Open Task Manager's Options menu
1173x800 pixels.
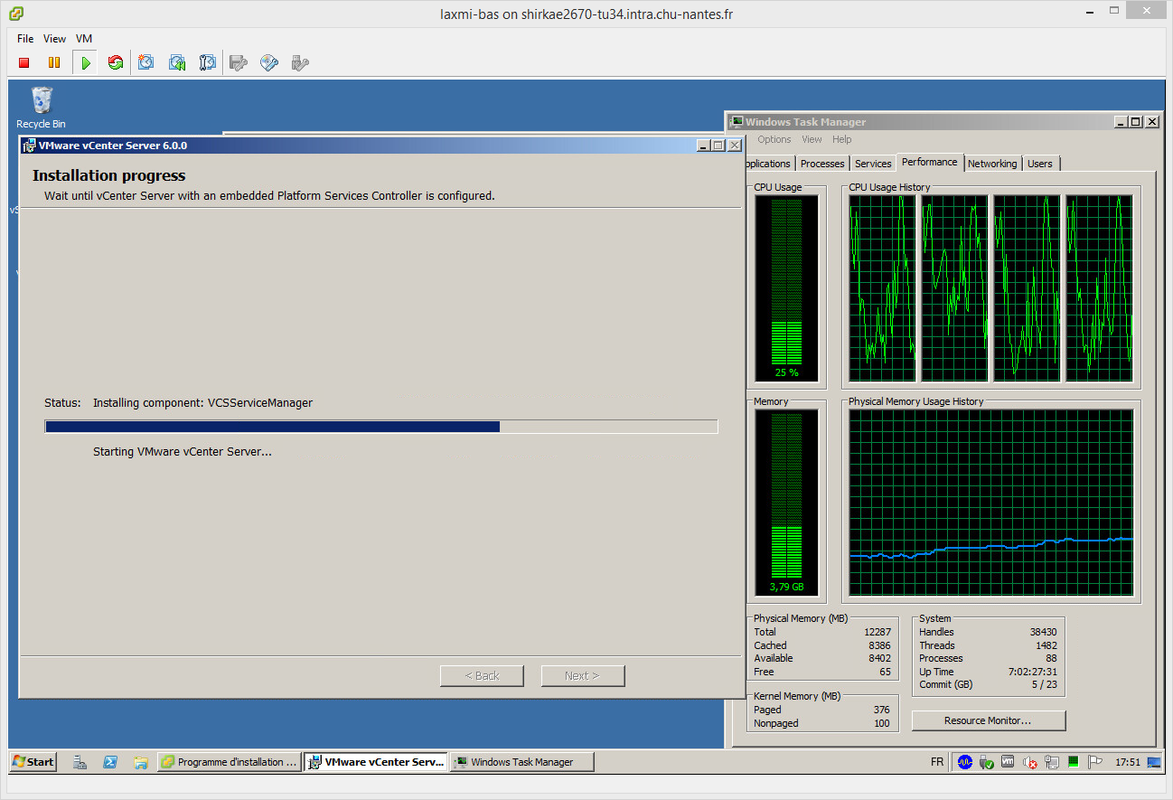774,139
